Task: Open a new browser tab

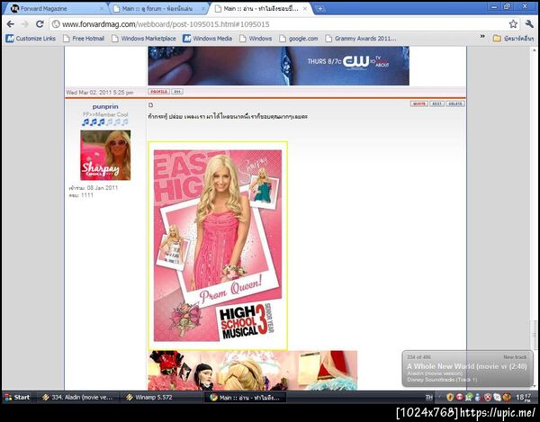Action: 319,9
